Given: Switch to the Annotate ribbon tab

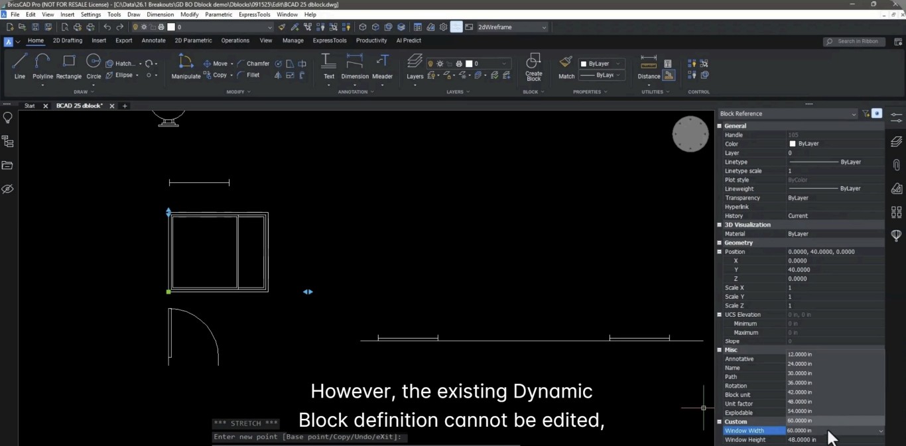Looking at the screenshot, I should (153, 40).
